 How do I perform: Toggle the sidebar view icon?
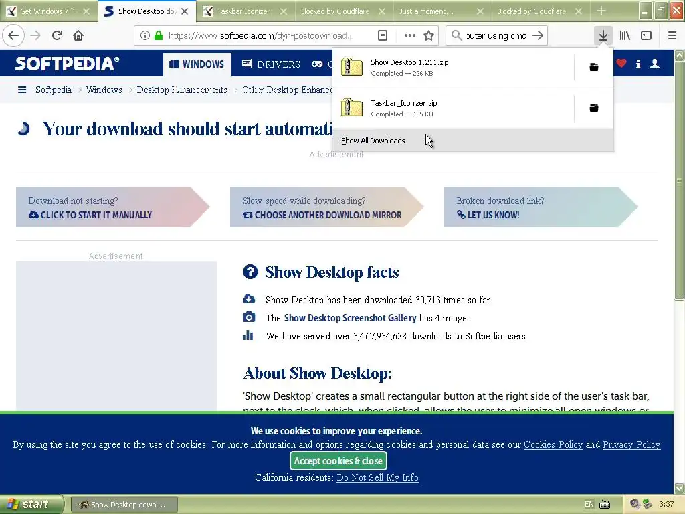tap(646, 35)
